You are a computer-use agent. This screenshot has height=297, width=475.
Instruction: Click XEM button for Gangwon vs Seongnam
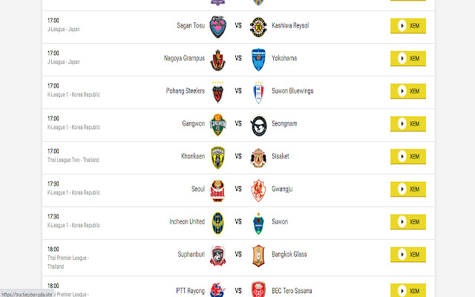pyautogui.click(x=408, y=124)
